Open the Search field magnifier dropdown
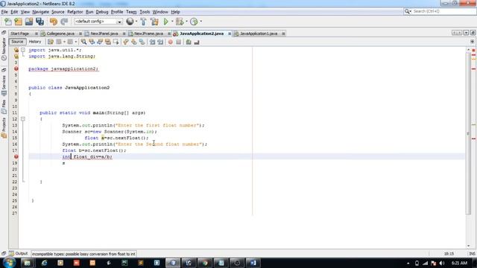Screen dimensions: 477x268 [x=408, y=11]
